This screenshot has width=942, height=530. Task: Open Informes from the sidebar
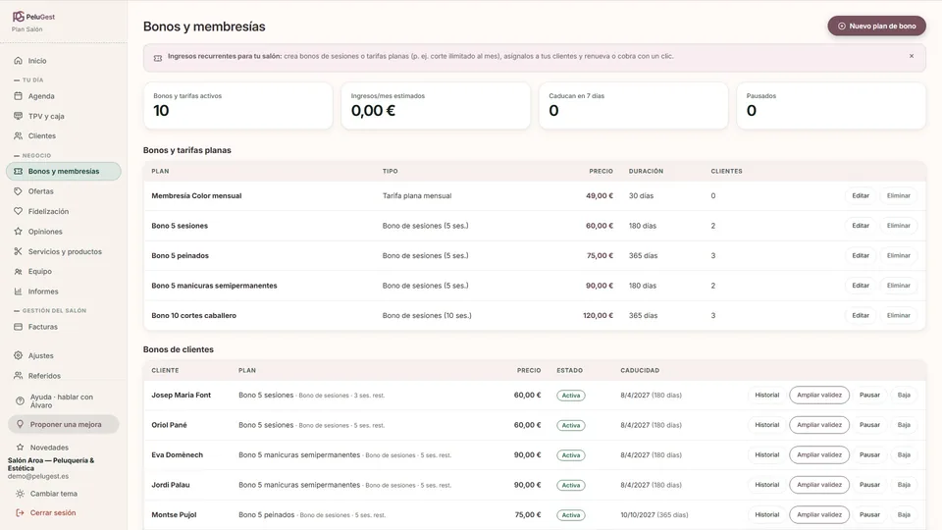pos(64,291)
